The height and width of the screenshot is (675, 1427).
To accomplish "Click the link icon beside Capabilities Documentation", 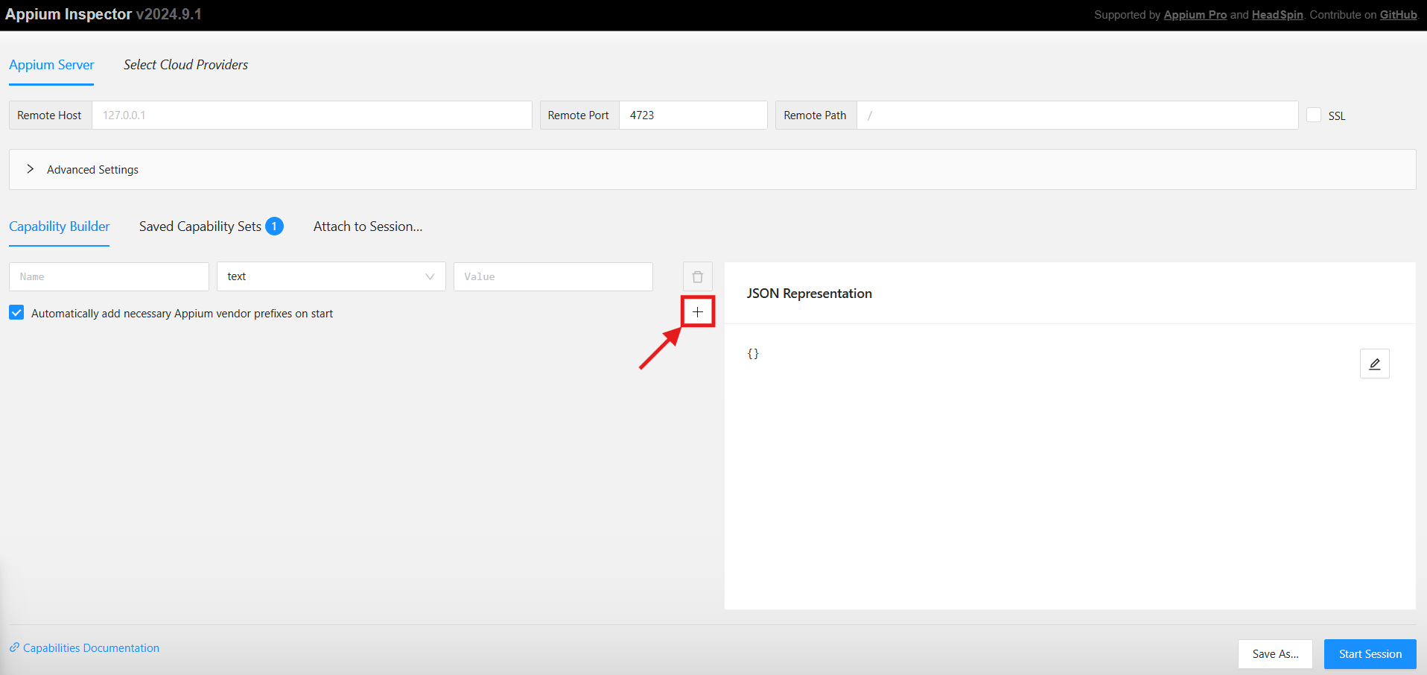I will point(14,647).
